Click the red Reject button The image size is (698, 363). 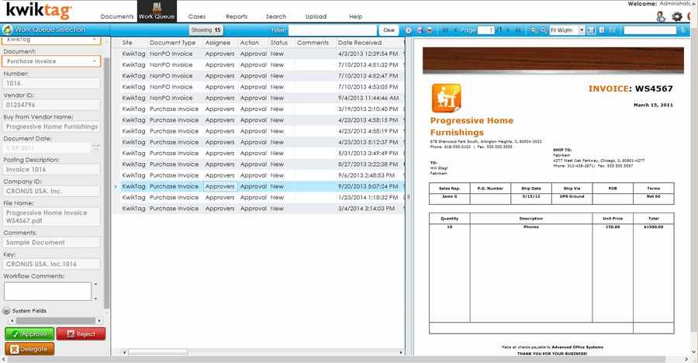coord(81,334)
